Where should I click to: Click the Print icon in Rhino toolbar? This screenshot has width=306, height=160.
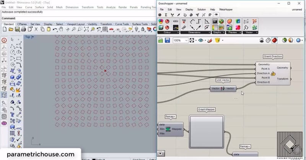coord(23,30)
